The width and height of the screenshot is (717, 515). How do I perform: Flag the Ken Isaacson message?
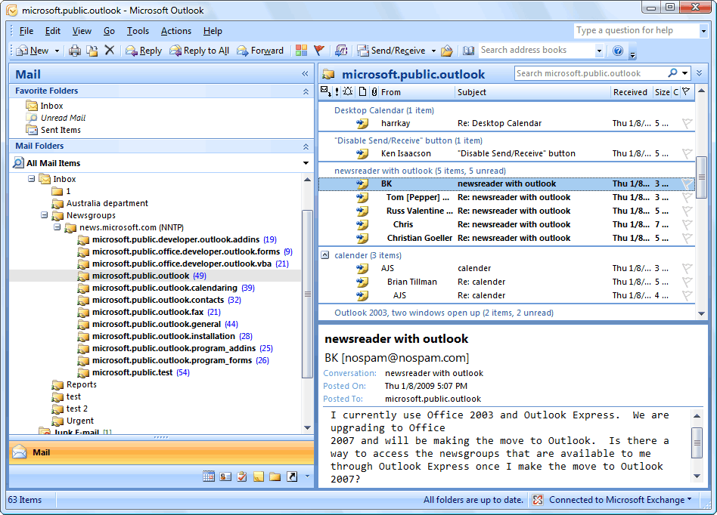coord(687,153)
